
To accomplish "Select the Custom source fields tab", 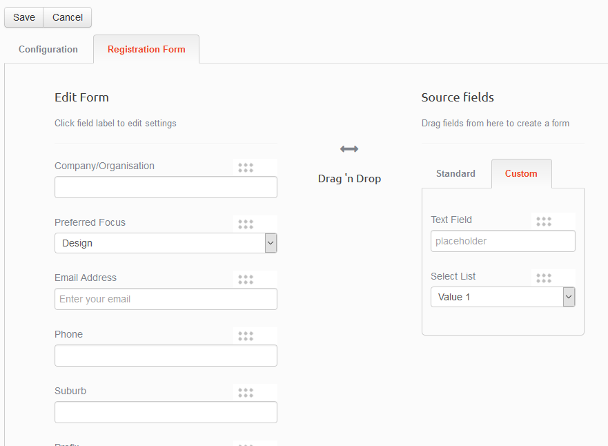I will pos(521,174).
